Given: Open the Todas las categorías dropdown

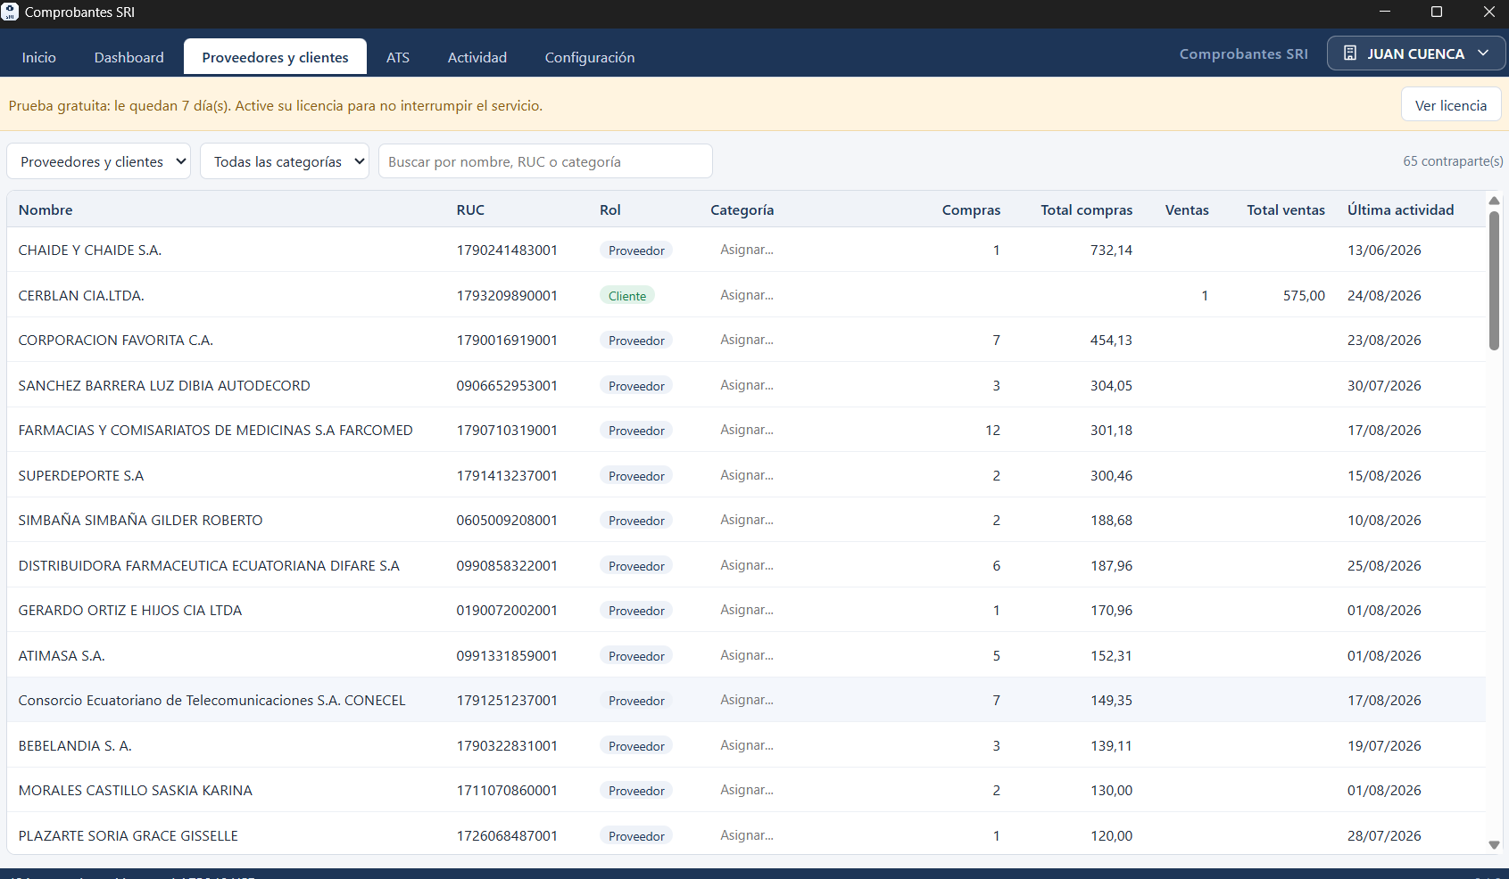Looking at the screenshot, I should 285,161.
